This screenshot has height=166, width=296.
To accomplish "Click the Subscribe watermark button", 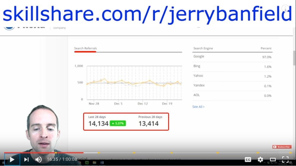I will [x=282, y=147].
